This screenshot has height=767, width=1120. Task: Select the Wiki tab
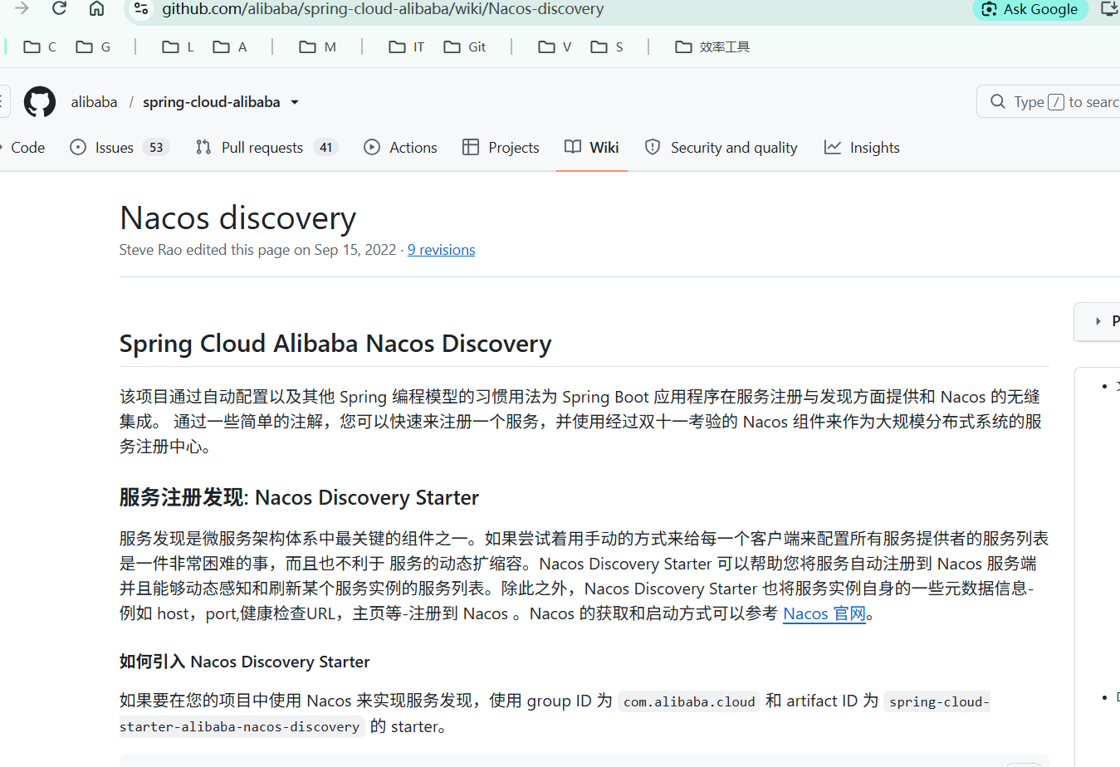click(x=591, y=147)
